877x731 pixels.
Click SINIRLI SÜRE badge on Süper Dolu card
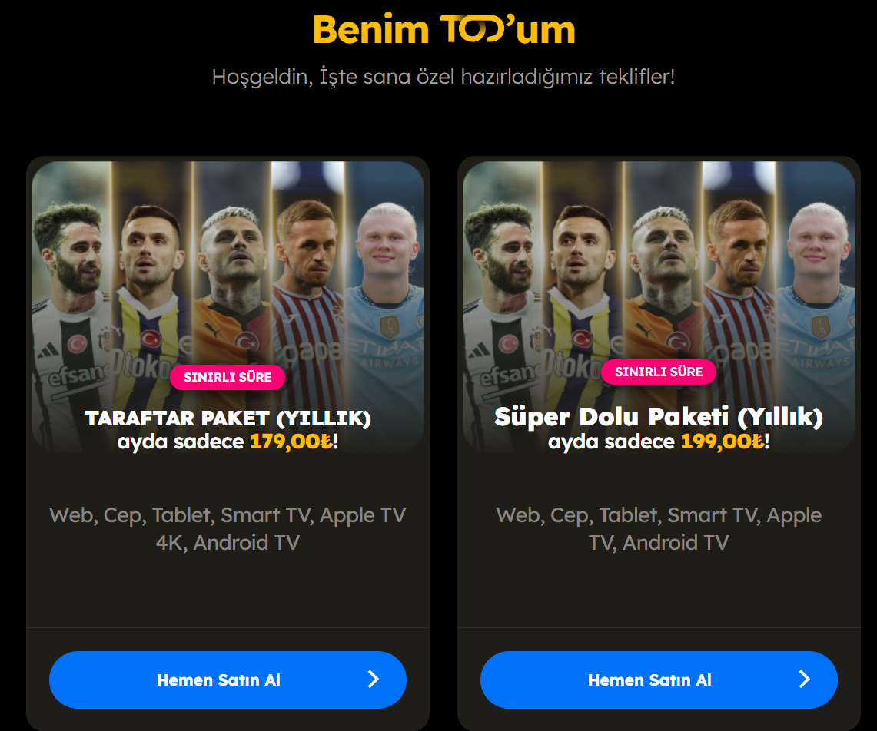[x=659, y=372]
